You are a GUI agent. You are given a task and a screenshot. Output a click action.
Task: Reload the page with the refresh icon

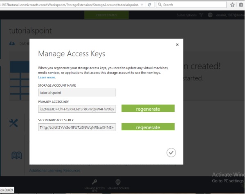point(149,4)
